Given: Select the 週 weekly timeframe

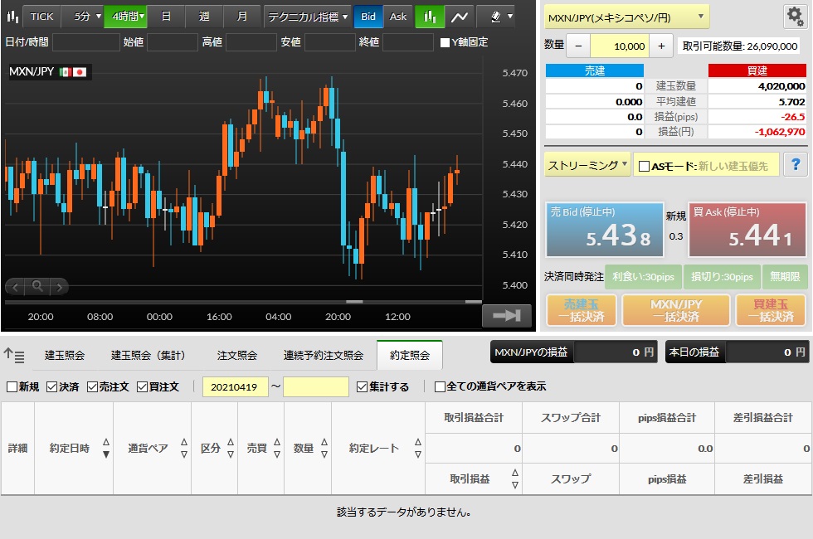Looking at the screenshot, I should tap(204, 17).
